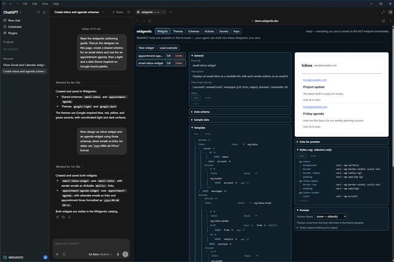Expand the Data schema section

tap(240, 112)
